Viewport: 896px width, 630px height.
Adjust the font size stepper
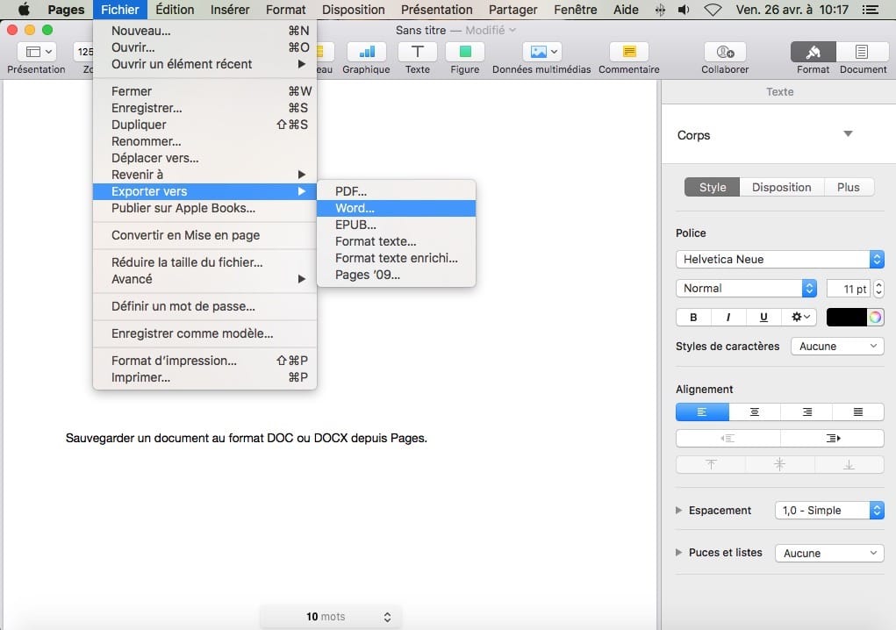[878, 289]
